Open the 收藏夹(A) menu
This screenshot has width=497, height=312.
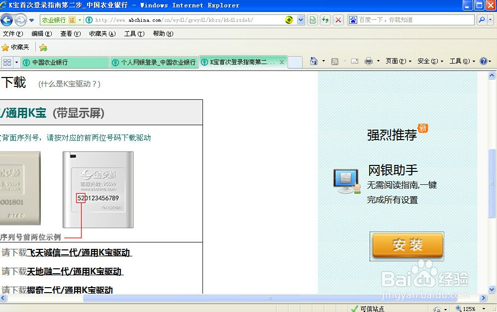coord(102,34)
